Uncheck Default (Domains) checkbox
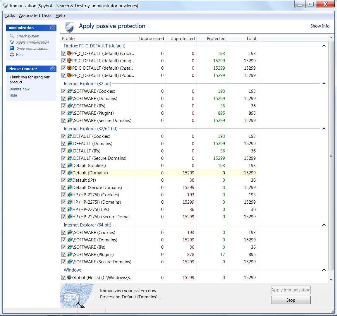Screen dimensions: 337x316 pyautogui.click(x=63, y=173)
